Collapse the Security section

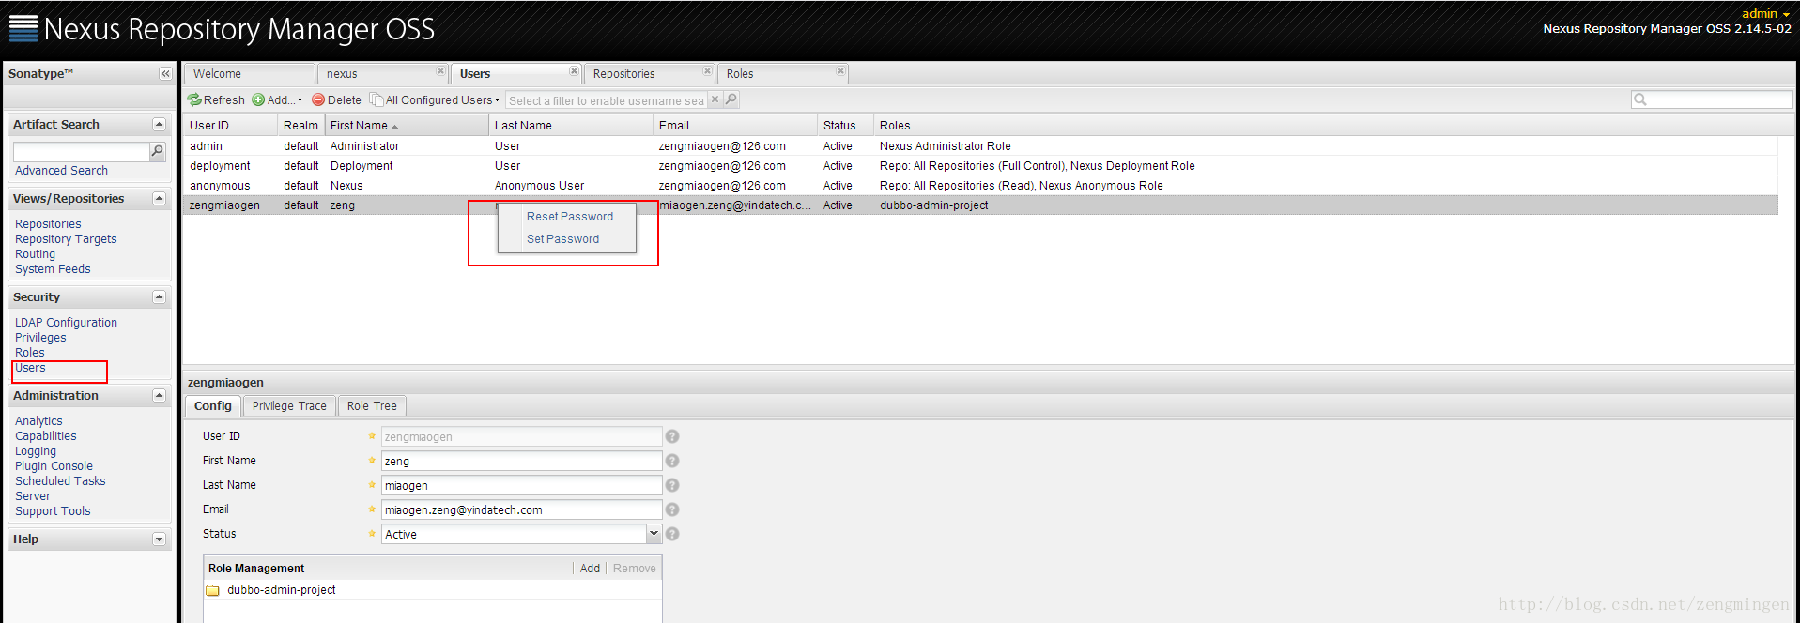coord(159,296)
